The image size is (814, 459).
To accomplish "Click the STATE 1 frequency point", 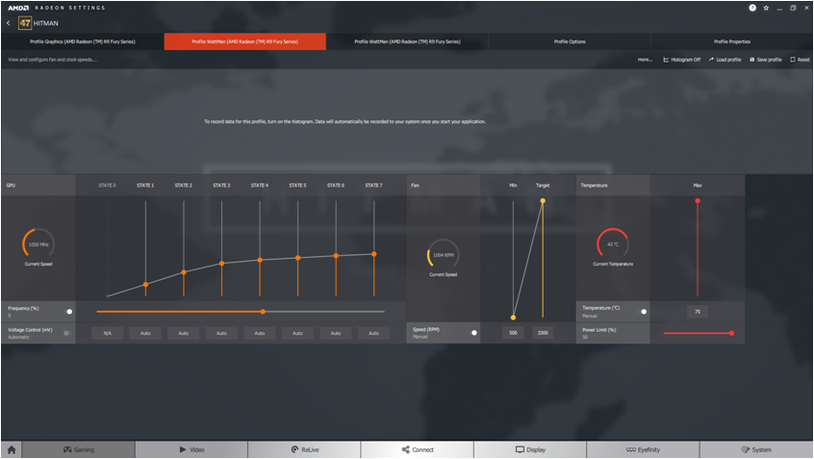I will click(145, 285).
